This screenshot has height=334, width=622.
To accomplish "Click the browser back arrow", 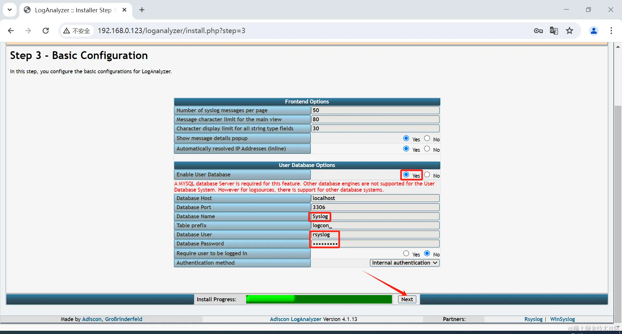I will (x=11, y=31).
